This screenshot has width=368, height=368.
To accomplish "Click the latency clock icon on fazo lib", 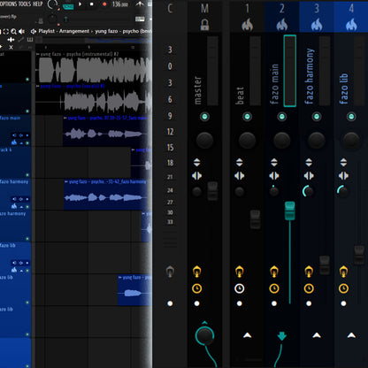I will (343, 288).
